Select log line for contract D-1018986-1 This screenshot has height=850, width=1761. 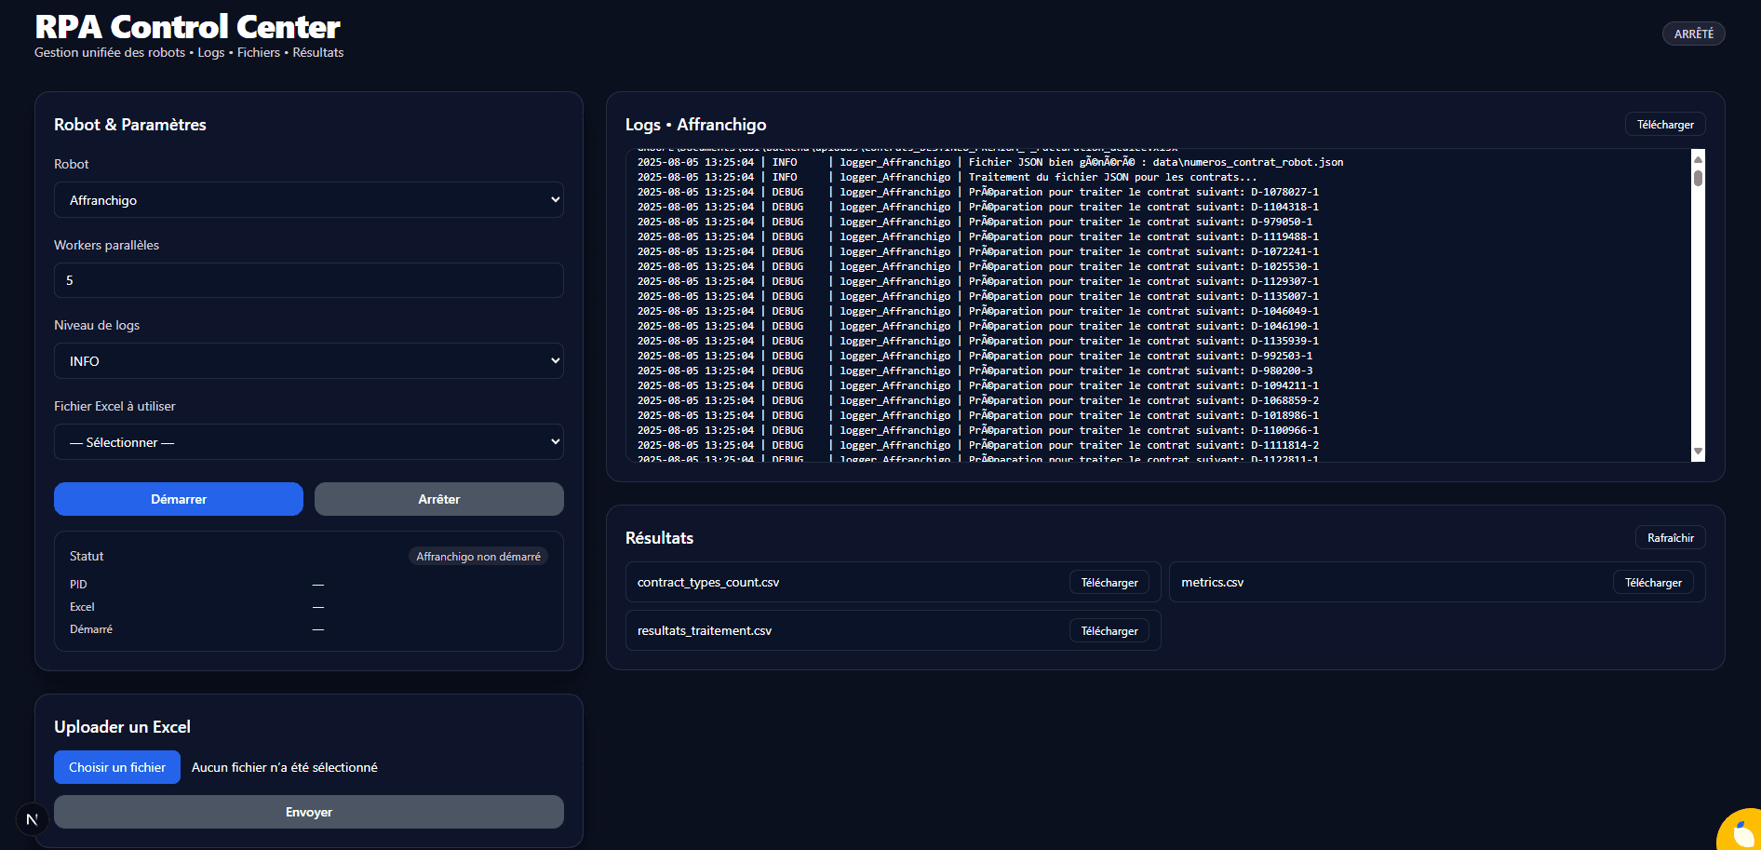pos(978,415)
